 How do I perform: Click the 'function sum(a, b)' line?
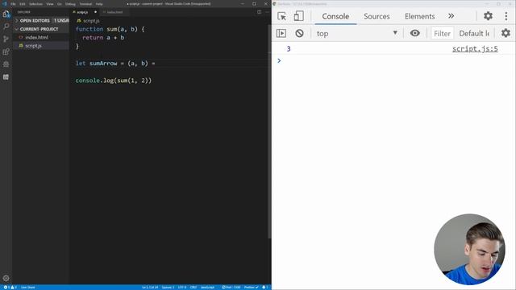110,29
